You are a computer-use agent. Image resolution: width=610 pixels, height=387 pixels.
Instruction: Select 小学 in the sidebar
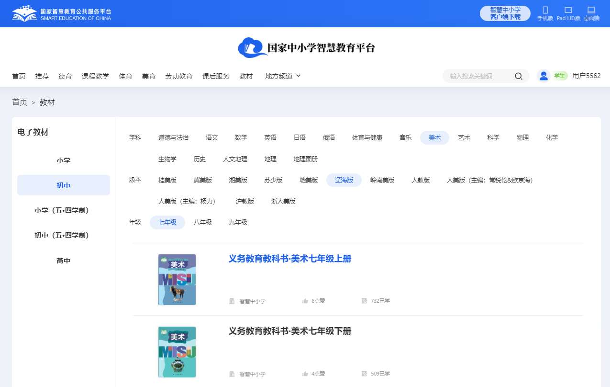(x=64, y=160)
